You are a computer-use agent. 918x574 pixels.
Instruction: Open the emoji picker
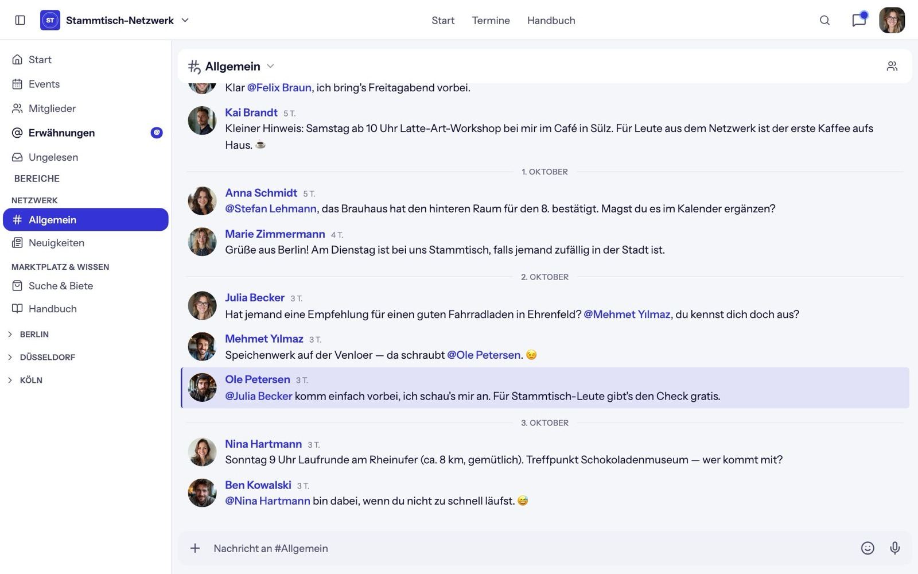[868, 548]
